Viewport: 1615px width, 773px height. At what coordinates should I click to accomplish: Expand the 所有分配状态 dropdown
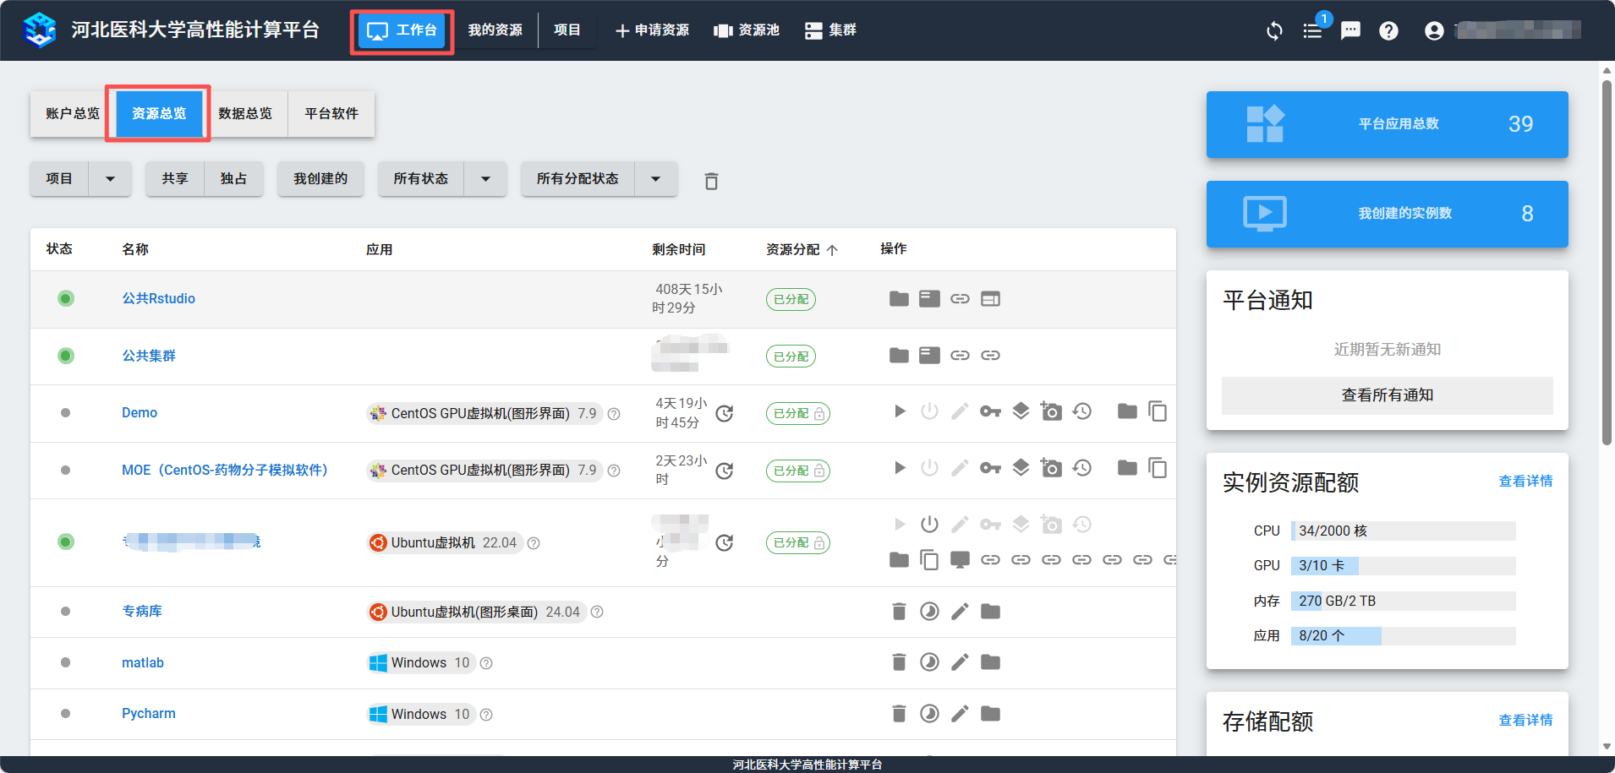(655, 179)
